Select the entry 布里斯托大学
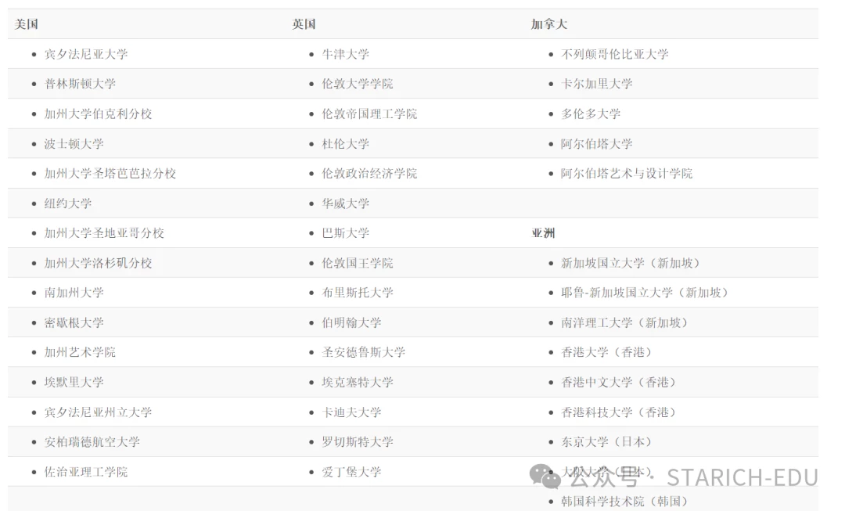Image resolution: width=845 pixels, height=511 pixels. click(358, 293)
